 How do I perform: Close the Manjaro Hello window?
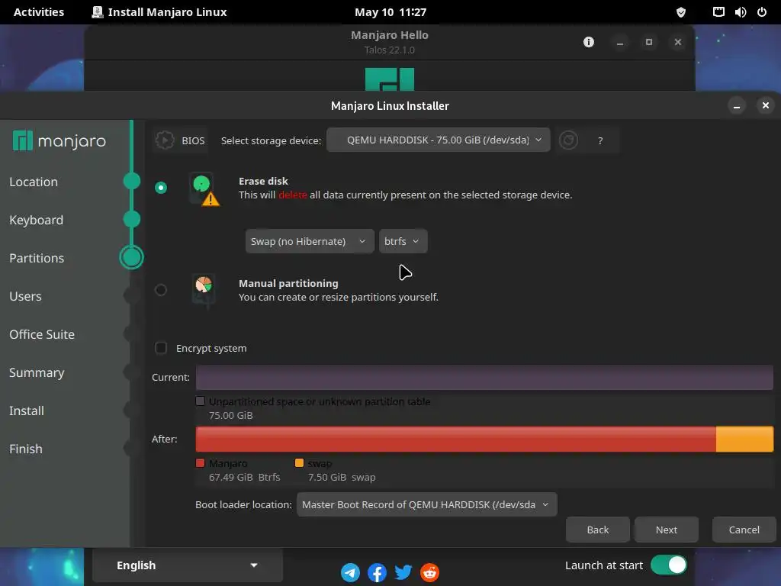tap(678, 43)
